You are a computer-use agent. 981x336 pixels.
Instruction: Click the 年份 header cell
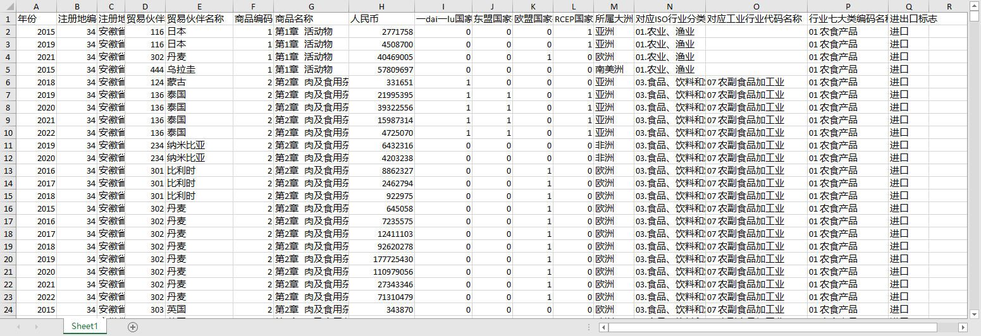click(x=36, y=19)
